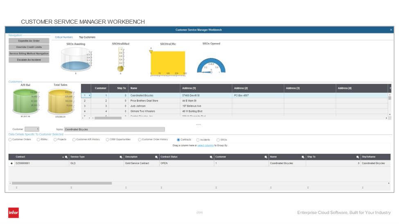The image size is (399, 224).
Task: Click the Gold Service Contract description cell
Action: pos(141,164)
